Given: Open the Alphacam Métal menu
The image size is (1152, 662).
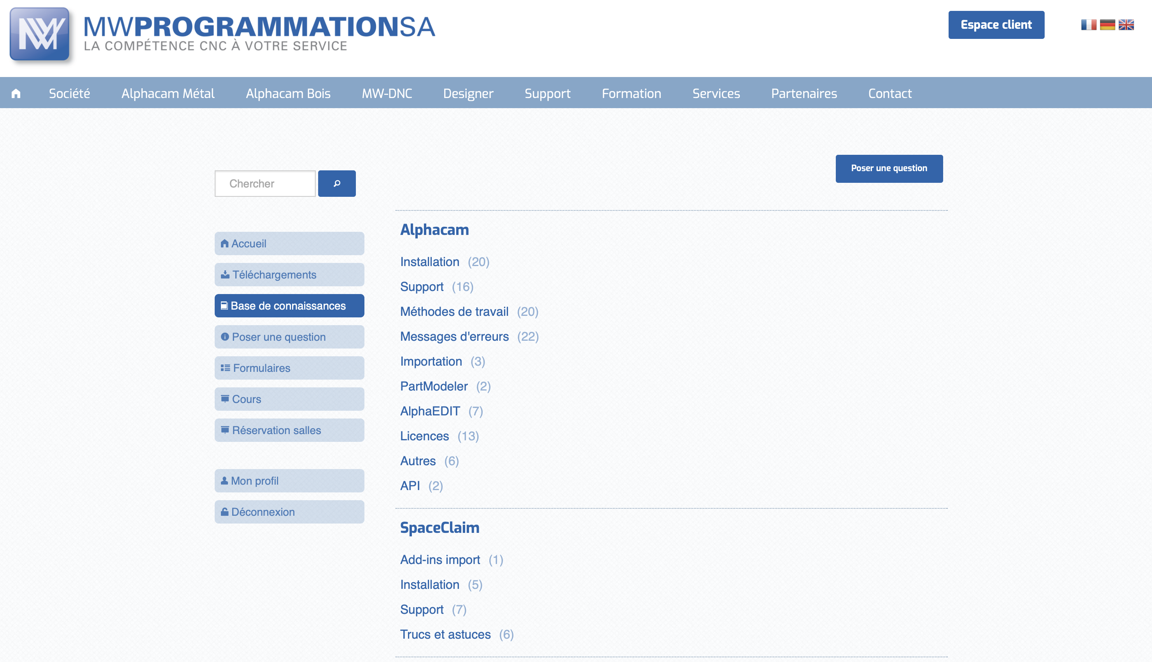Looking at the screenshot, I should tap(168, 93).
